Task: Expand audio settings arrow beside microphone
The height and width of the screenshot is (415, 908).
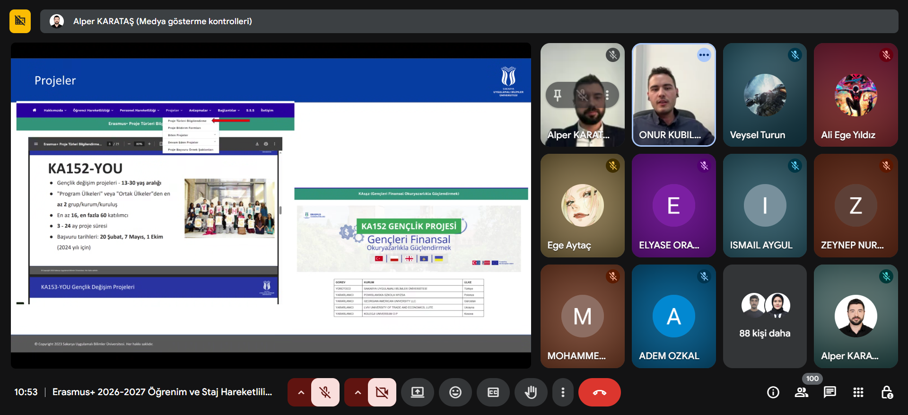Action: coord(301,392)
